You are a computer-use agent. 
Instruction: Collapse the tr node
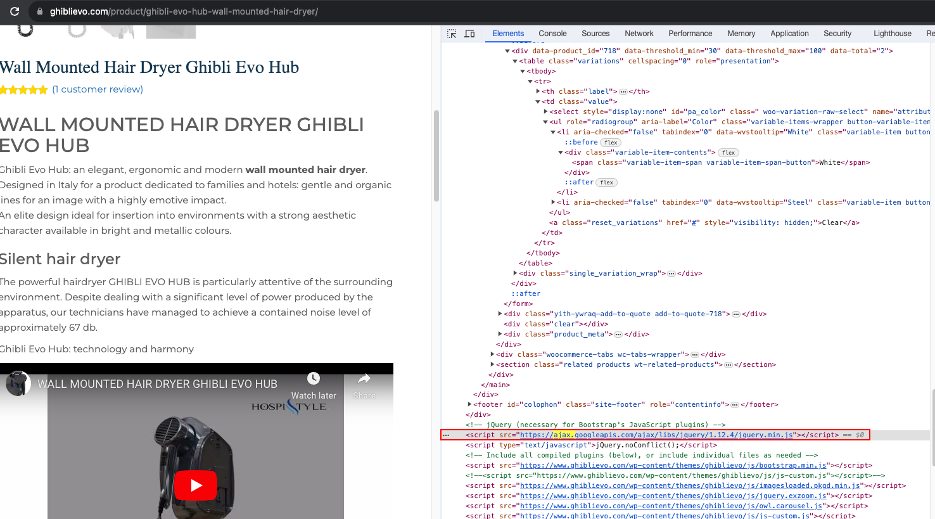pos(530,82)
